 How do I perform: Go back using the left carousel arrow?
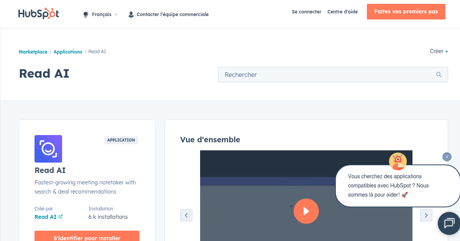[186, 215]
